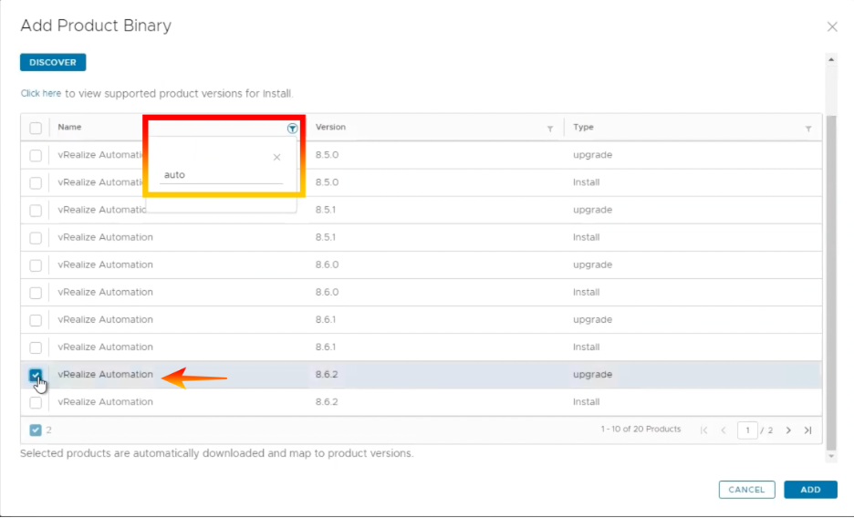Viewport: 854px width, 518px height.
Task: Click the Name column filter icon
Action: click(293, 129)
